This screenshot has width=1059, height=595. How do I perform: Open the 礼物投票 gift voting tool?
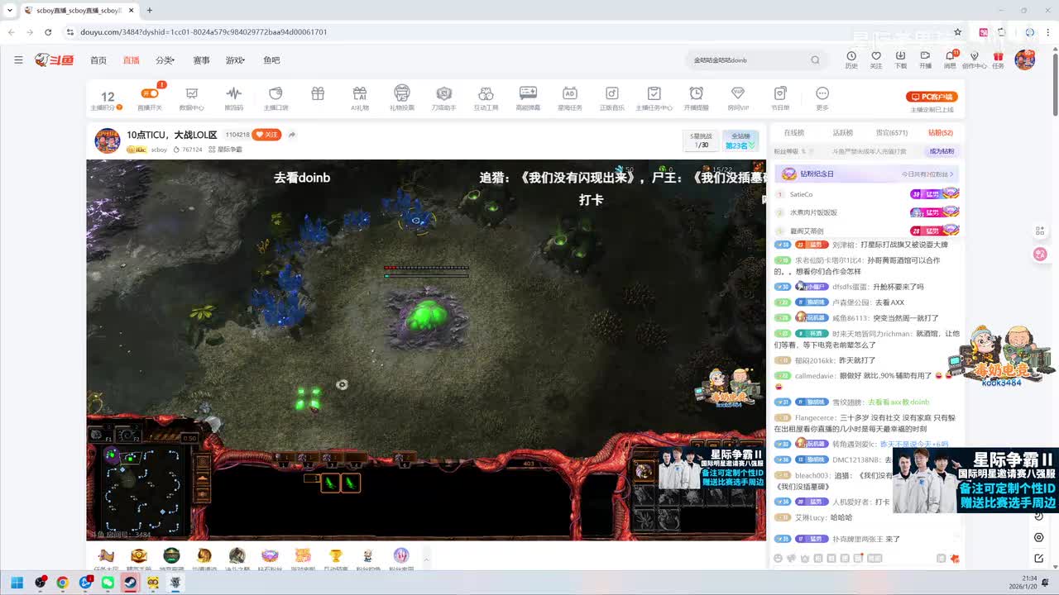402,98
